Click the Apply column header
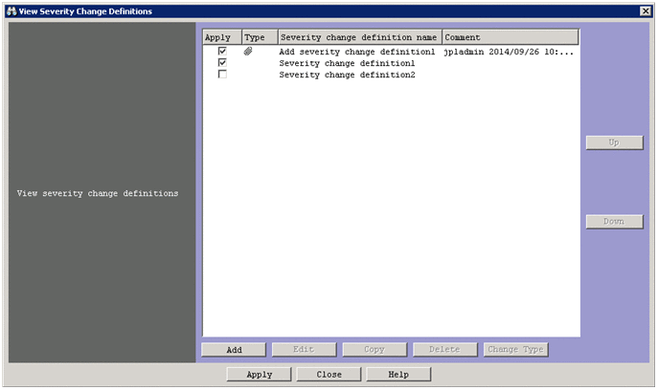The height and width of the screenshot is (390, 658). click(220, 37)
